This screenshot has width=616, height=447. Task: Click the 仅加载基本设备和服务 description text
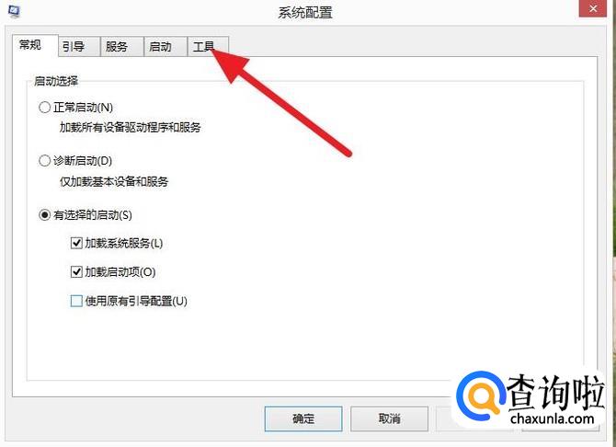point(114,181)
